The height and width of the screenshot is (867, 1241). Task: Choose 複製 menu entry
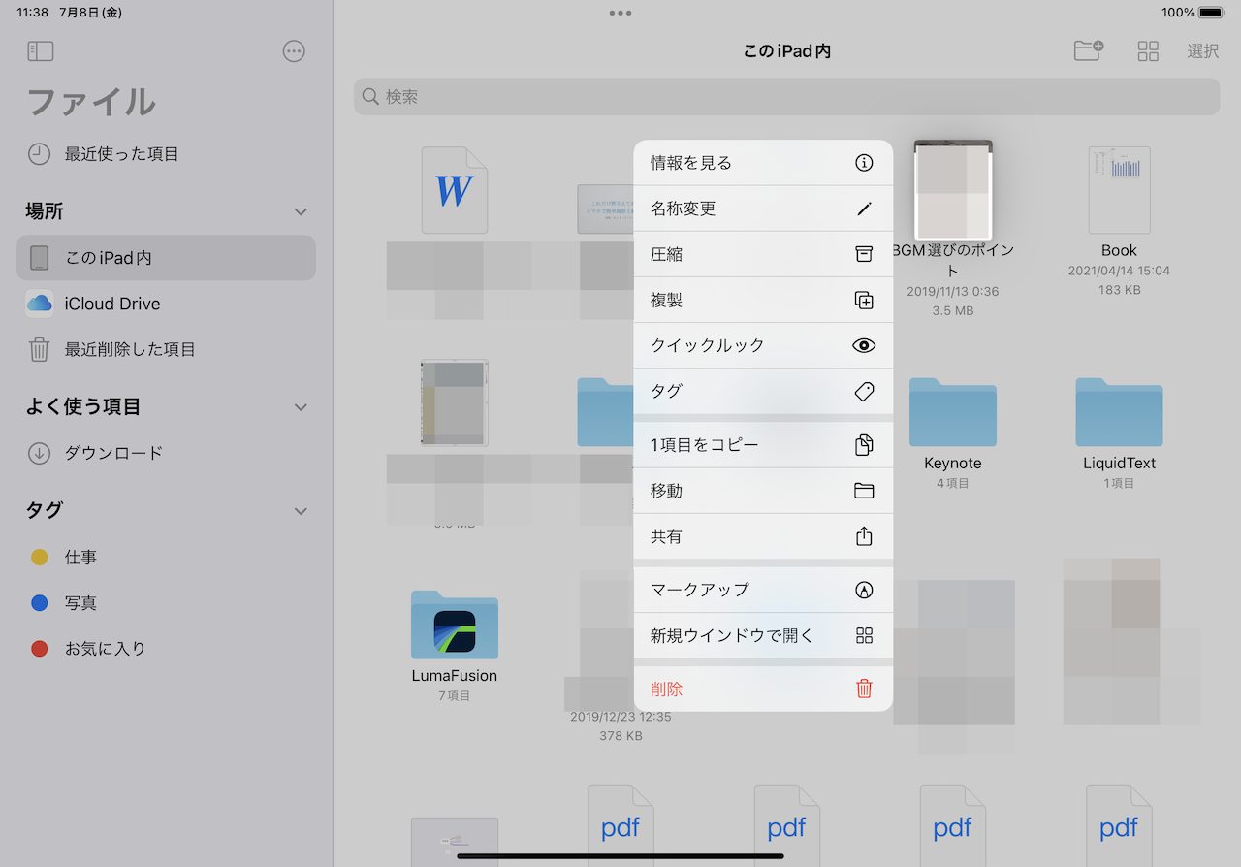pos(763,300)
